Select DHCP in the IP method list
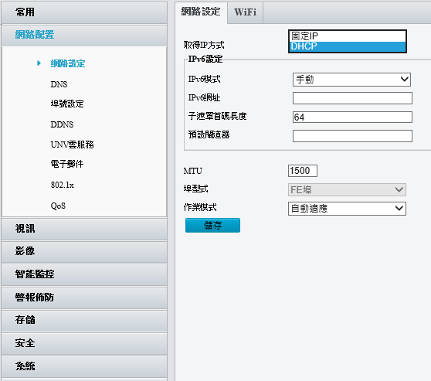Screen dimensions: 431x381 click(x=348, y=46)
